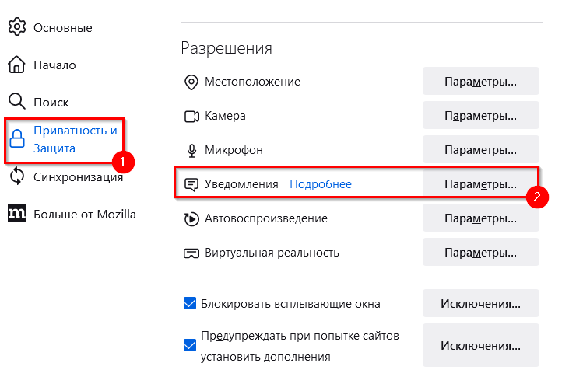The width and height of the screenshot is (576, 391).
Task: Uncheck Блокировать всплывающие окна checkbox
Action: click(x=189, y=303)
